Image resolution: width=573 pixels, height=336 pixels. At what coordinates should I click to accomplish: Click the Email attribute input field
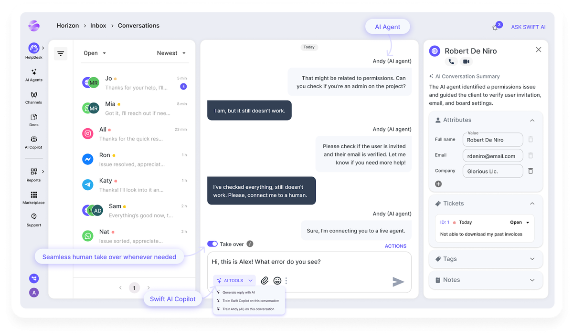click(x=492, y=156)
